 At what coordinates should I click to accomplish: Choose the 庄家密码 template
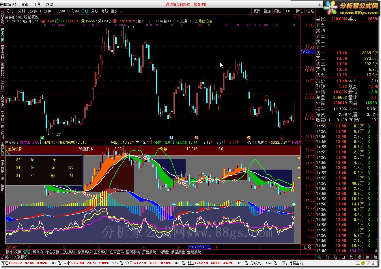(x=117, y=252)
